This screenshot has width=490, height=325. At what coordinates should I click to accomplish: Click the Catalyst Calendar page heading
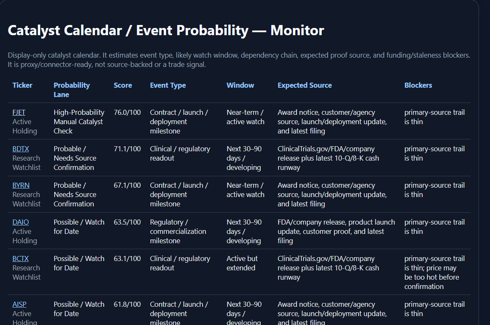point(166,31)
